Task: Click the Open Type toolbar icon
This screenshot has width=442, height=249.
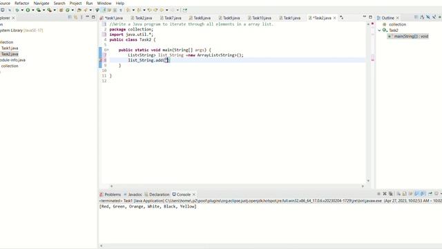Action: pyautogui.click(x=79, y=10)
